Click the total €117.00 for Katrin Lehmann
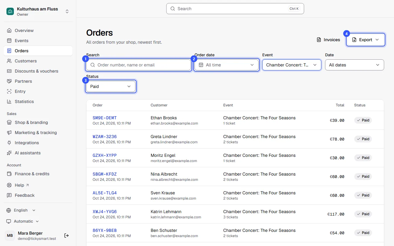394x246 pixels. [336, 214]
